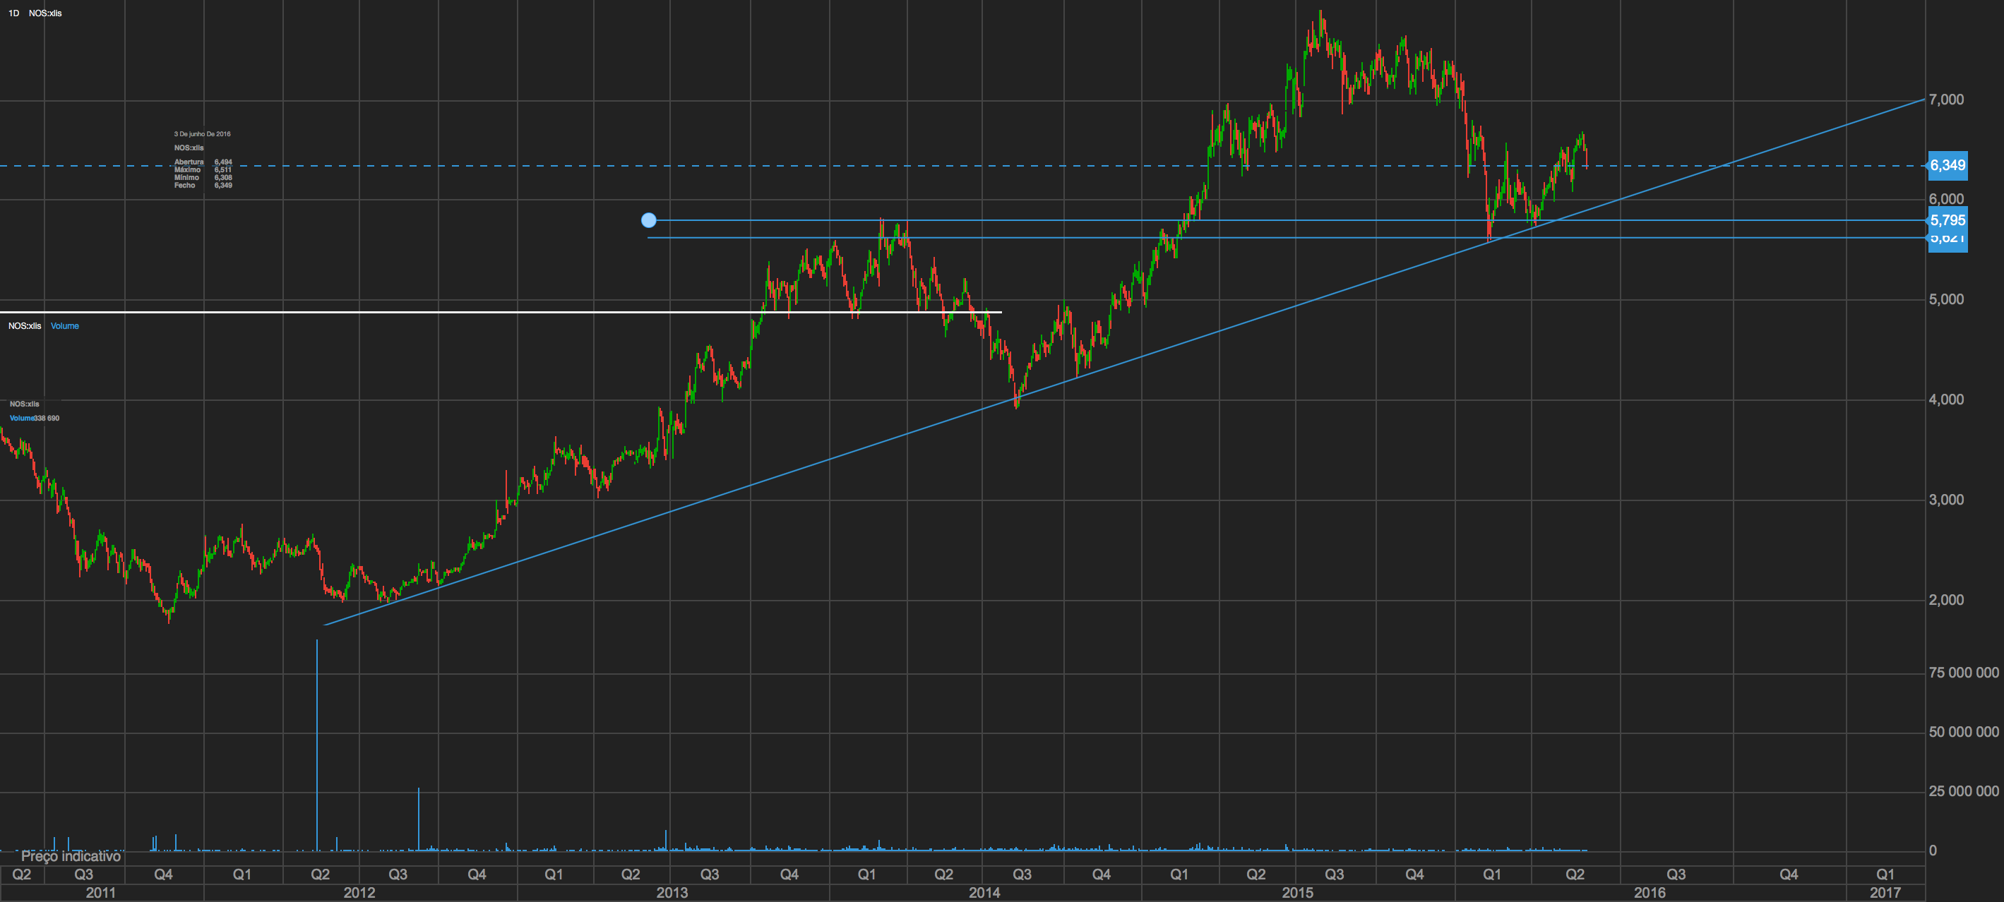Click the Fecho 6,349 tooltip row

(203, 186)
